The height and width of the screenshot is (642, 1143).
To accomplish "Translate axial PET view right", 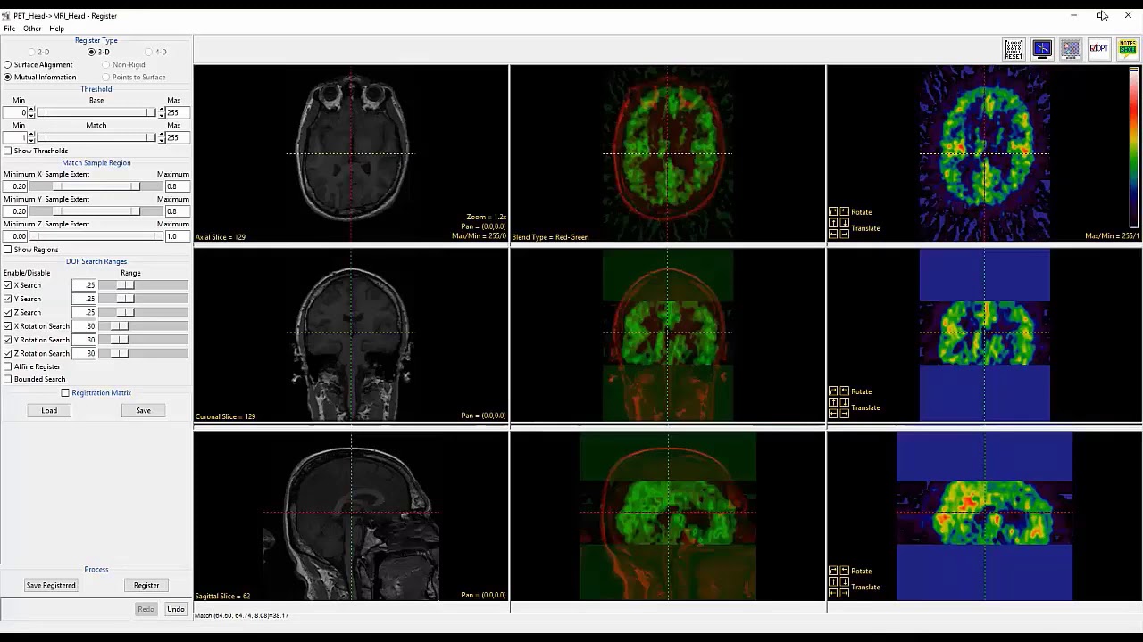I will (845, 234).
